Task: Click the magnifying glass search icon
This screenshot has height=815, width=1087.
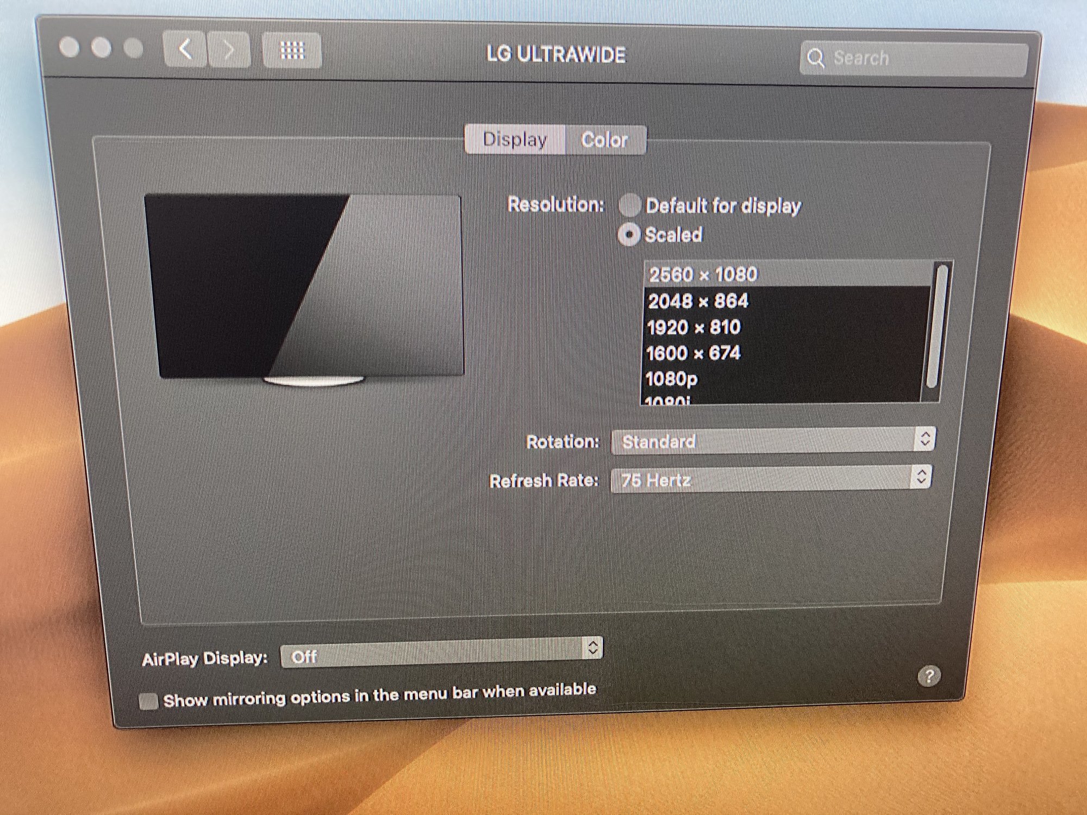Action: tap(815, 58)
